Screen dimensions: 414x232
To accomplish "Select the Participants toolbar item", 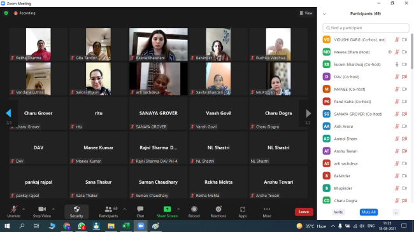I will [108, 212].
